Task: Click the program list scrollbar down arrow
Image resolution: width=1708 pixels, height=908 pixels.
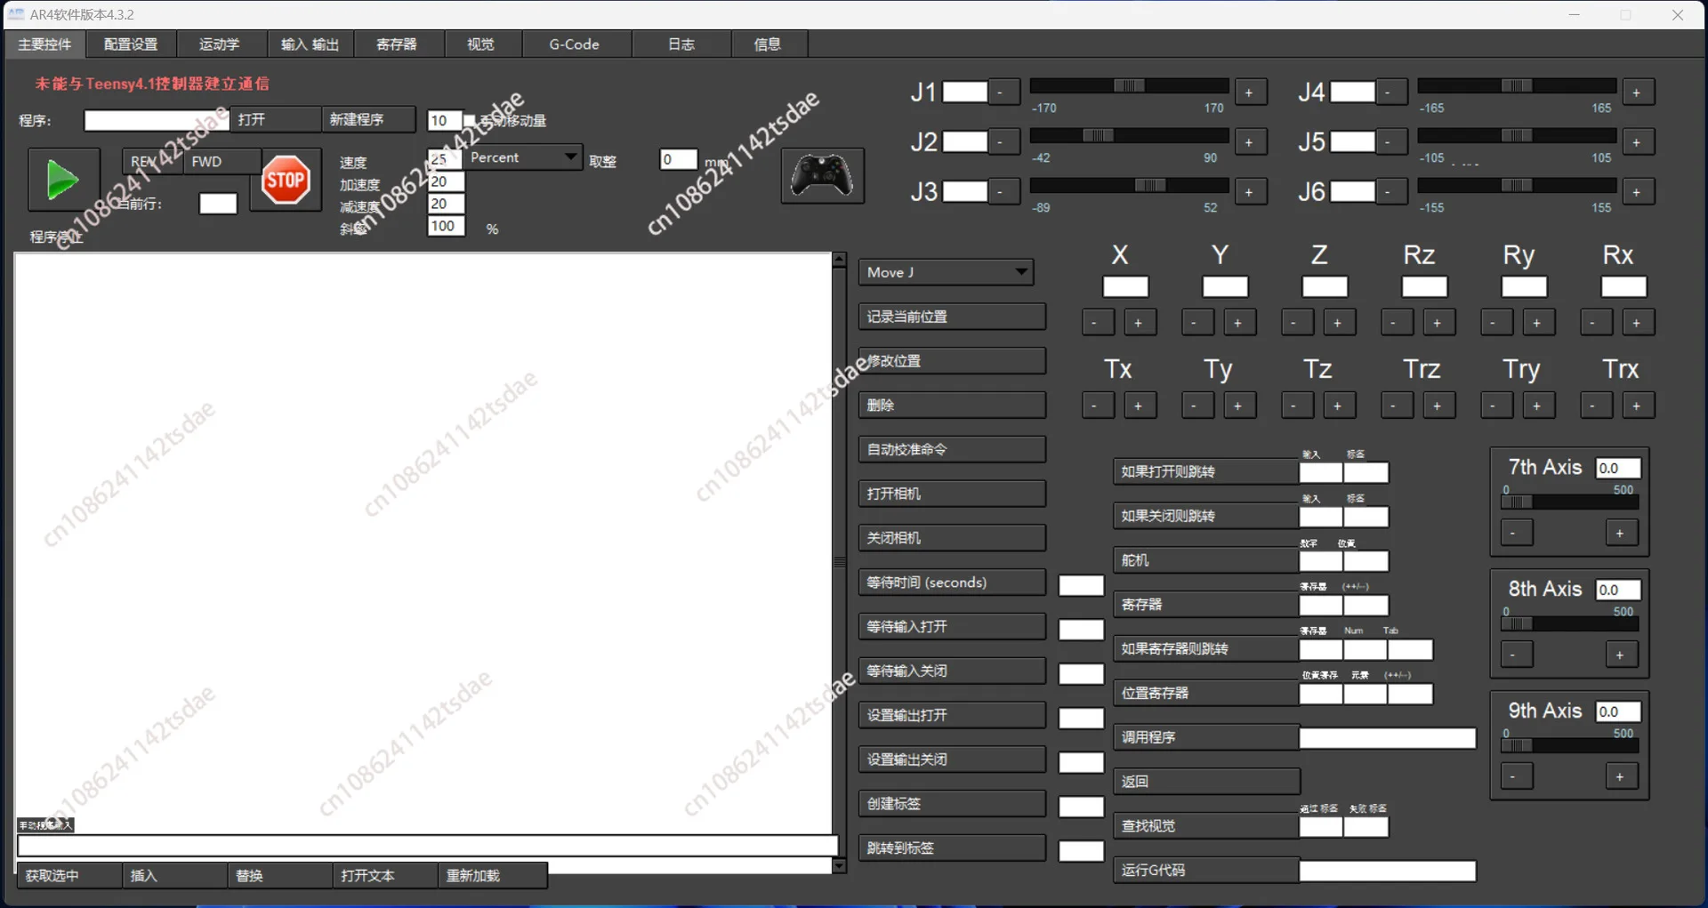Action: 839,865
